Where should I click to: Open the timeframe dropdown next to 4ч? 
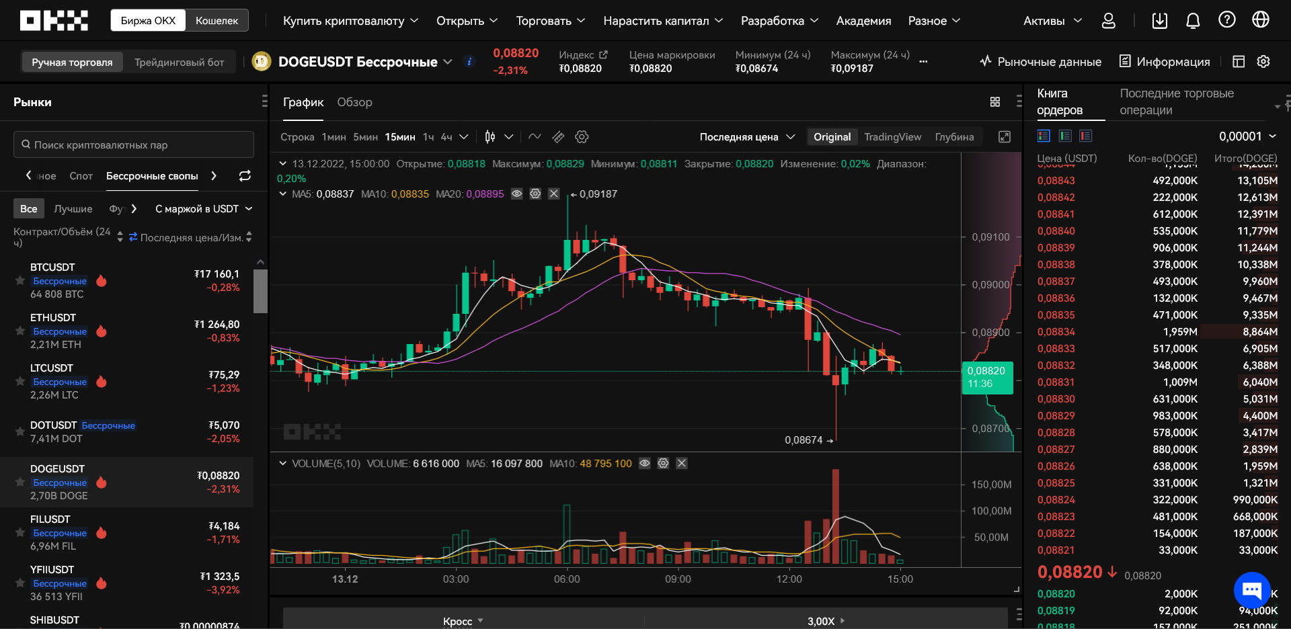click(463, 136)
